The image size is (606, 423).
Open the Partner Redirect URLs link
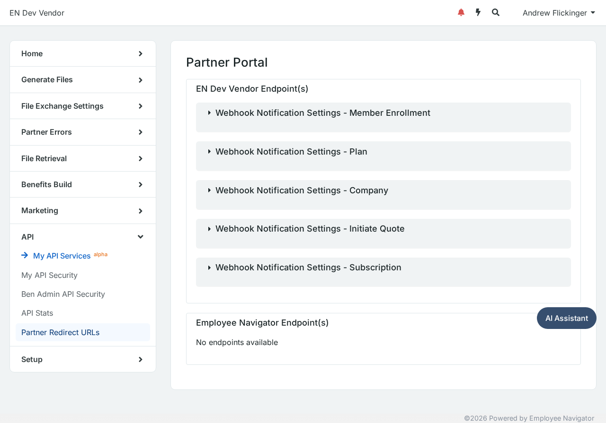[x=83, y=332]
